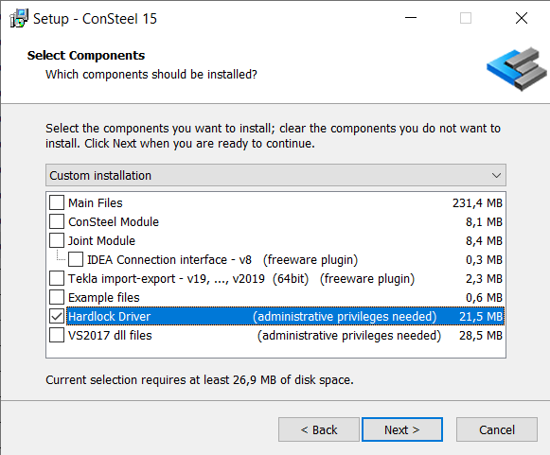
Task: Uncheck the Hardlock Driver checkbox
Action: point(57,316)
